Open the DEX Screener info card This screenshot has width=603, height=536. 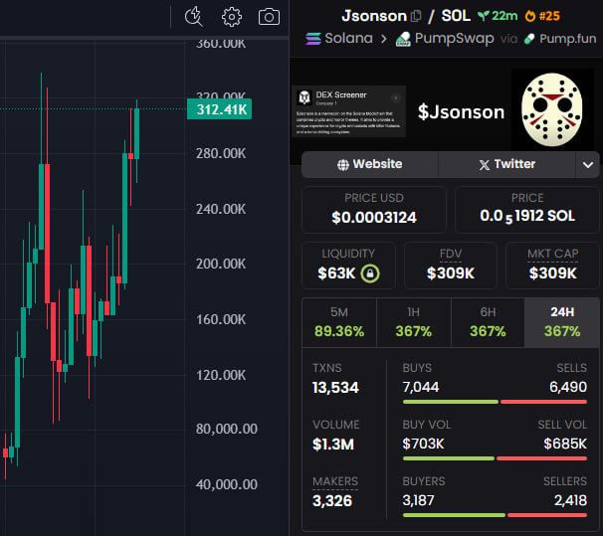(349, 111)
